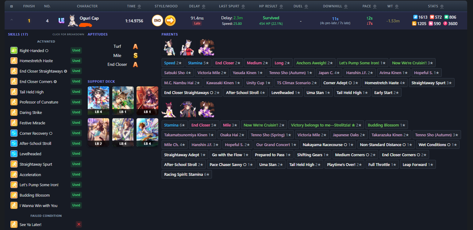This screenshot has height=230, width=473.
Task: Click the Takamatsunomiya Kinen 1★ chip
Action: pos(189,135)
